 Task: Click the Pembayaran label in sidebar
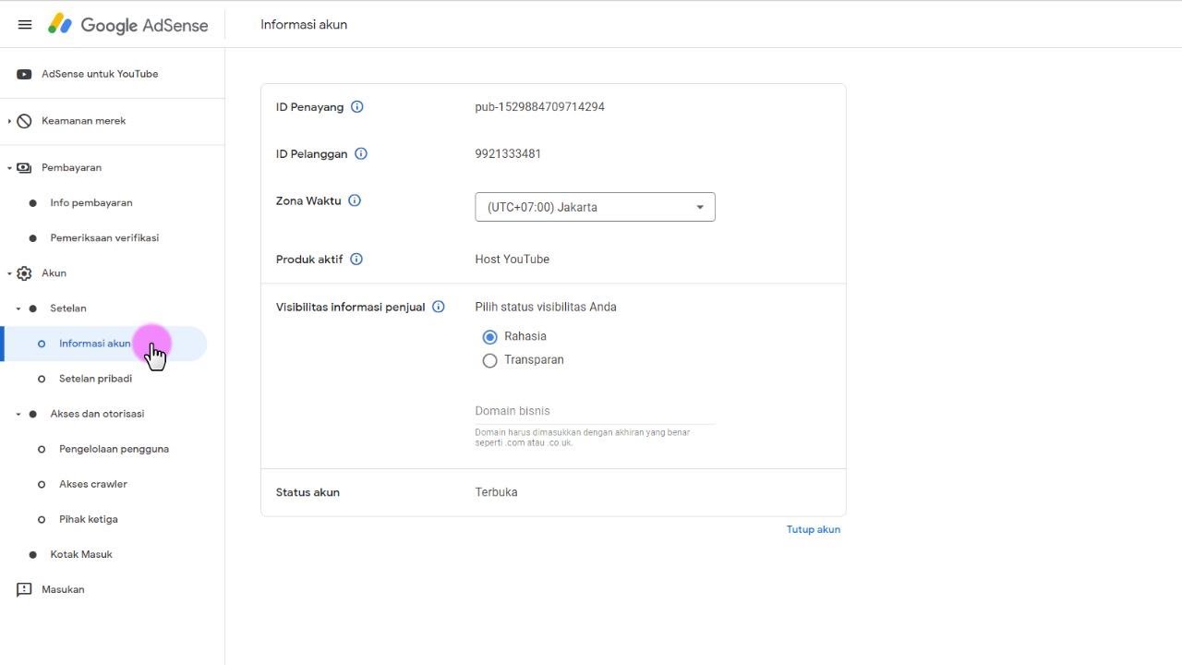[71, 168]
